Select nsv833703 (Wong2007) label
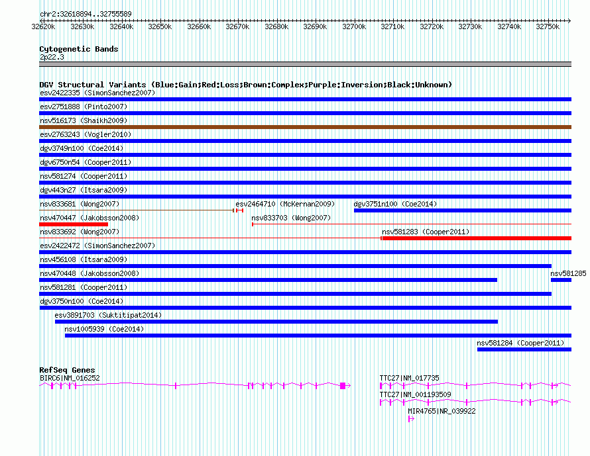590x456 pixels. 291,218
